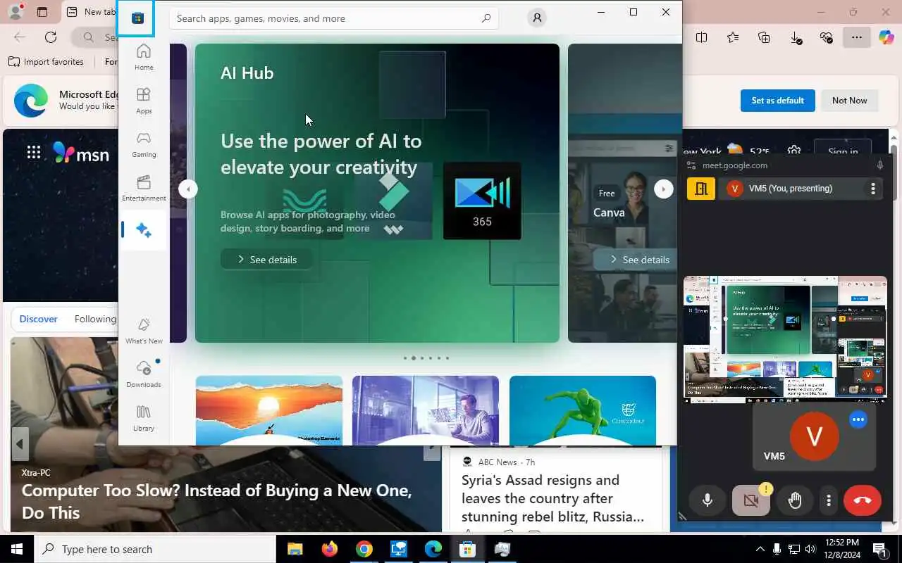Open Home in the Microsoft Store sidebar

point(144,57)
